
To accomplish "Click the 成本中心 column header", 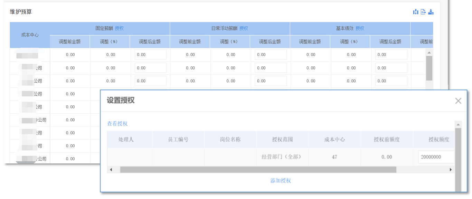I will tap(30, 35).
